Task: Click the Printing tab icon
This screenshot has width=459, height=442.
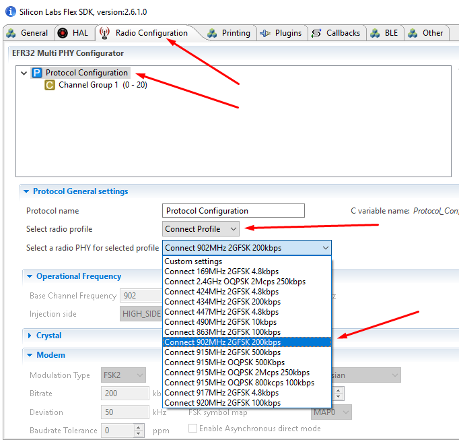Action: [212, 33]
